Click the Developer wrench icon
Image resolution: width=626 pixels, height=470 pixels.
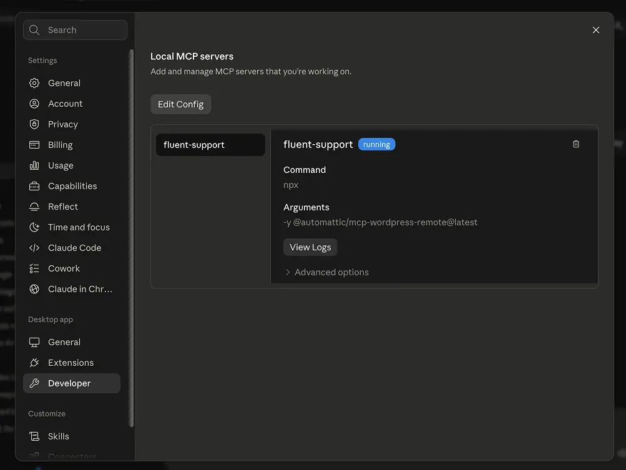point(34,383)
